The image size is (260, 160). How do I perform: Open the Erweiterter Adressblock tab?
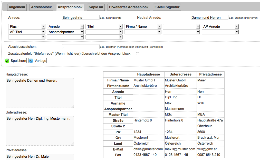(x=129, y=7)
